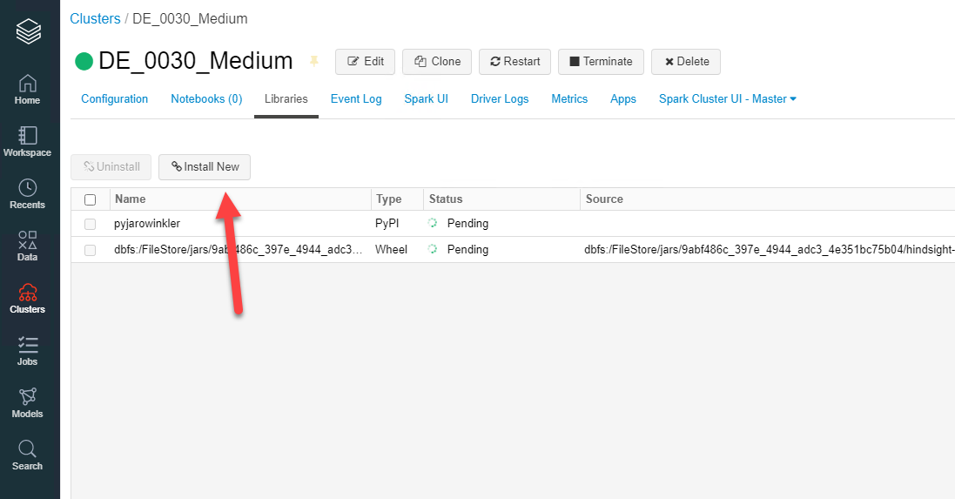Screen dimensions: 955x499
Task: Restart the cluster
Action: [514, 62]
